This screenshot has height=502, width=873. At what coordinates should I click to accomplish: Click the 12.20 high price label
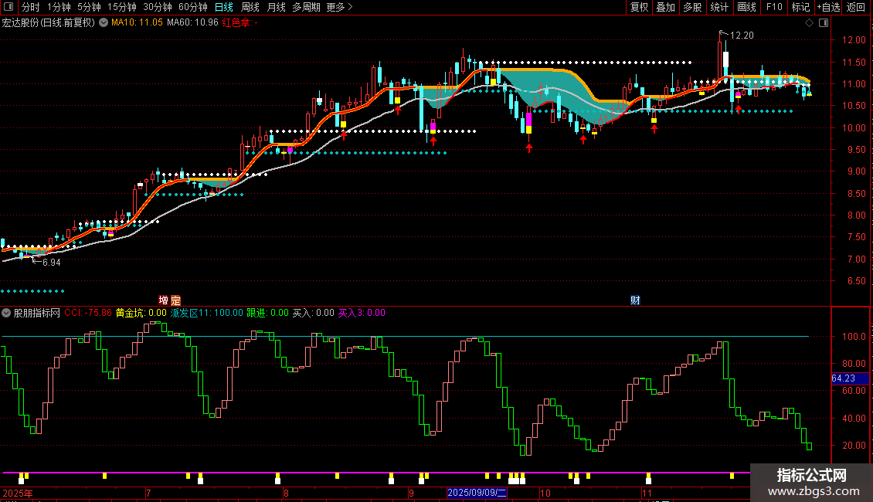tap(742, 36)
